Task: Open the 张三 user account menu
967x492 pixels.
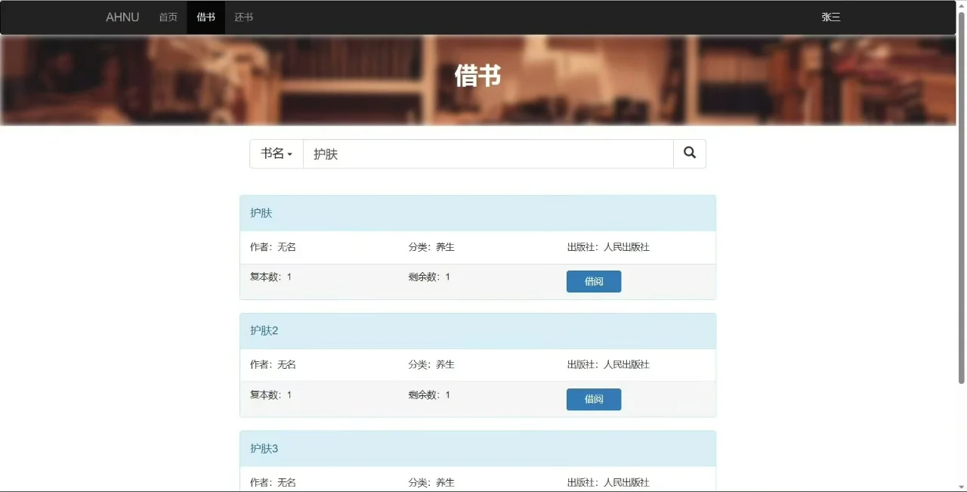Action: pos(830,17)
